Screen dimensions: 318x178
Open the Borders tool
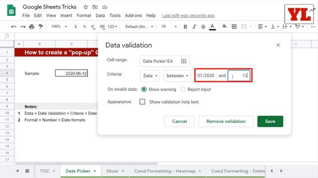coord(234,27)
